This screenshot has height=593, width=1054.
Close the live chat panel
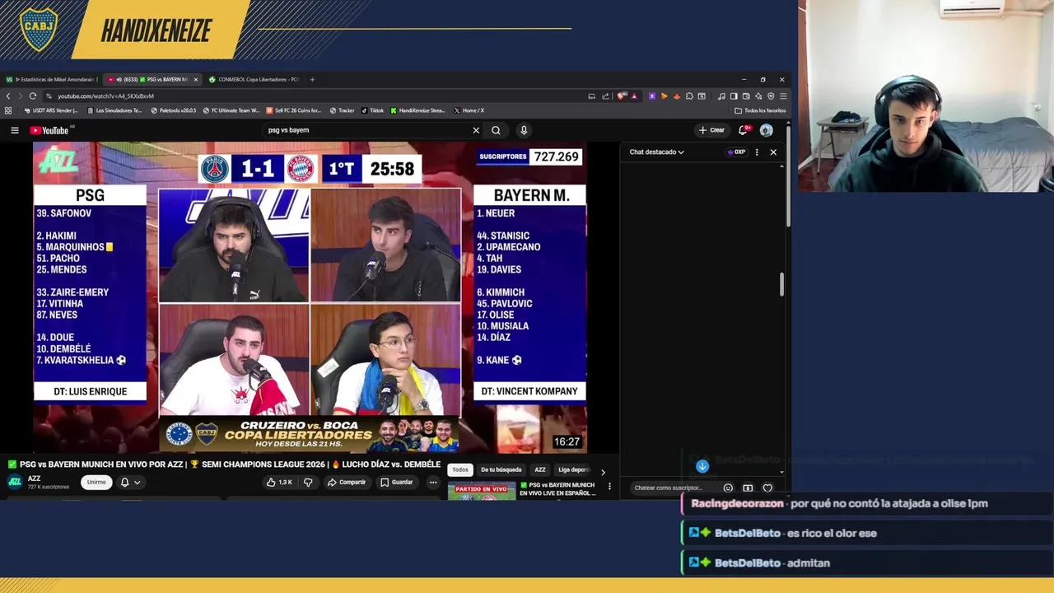tap(773, 152)
